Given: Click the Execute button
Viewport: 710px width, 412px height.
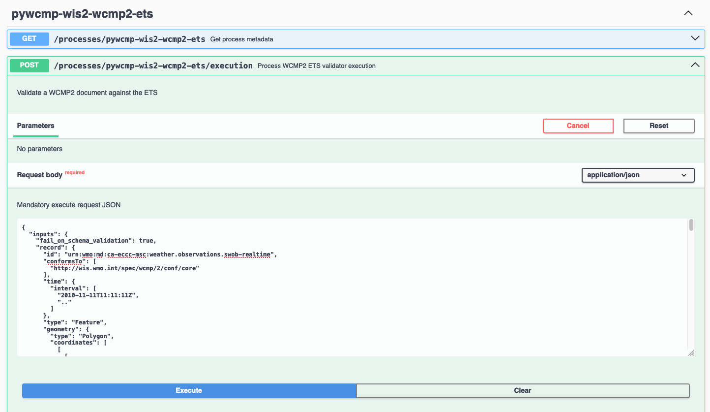Looking at the screenshot, I should 189,390.
